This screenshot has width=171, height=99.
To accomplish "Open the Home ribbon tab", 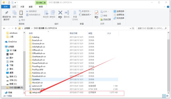I will click(x=14, y=7).
